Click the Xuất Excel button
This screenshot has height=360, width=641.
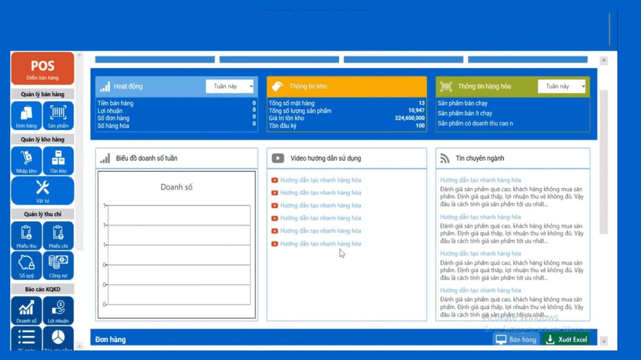coord(567,339)
